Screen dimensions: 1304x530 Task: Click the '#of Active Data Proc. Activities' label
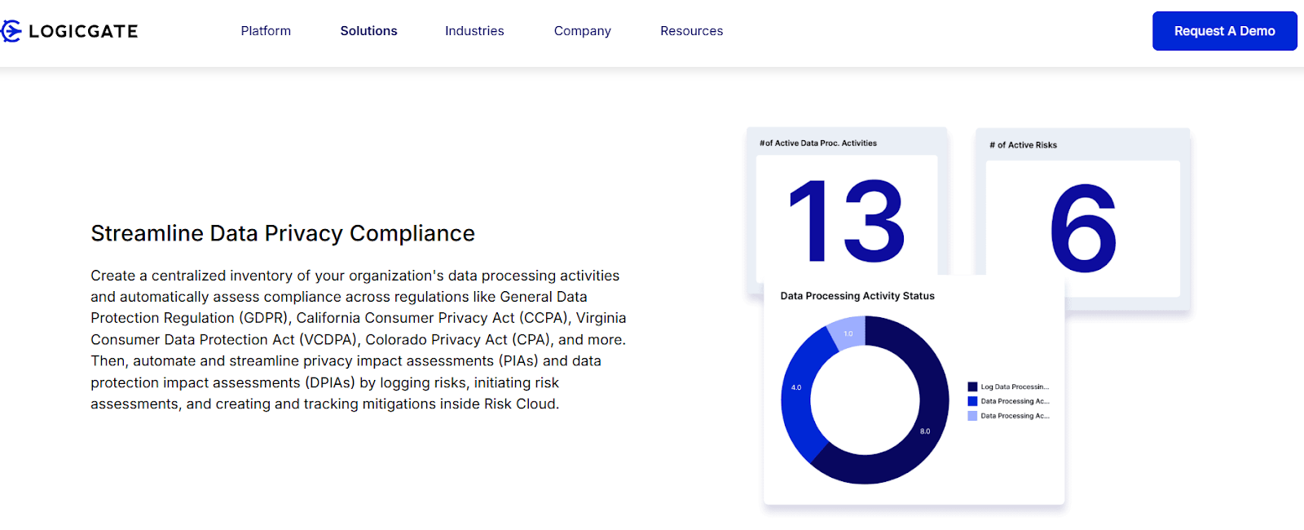(818, 143)
